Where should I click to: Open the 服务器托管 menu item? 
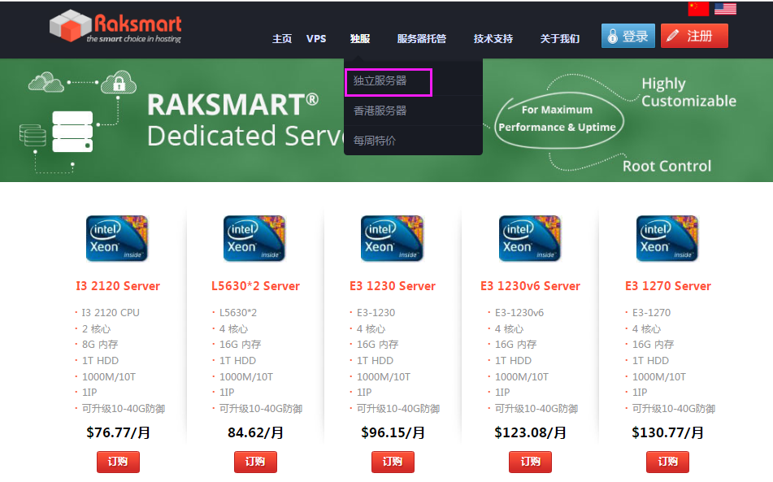coord(422,38)
